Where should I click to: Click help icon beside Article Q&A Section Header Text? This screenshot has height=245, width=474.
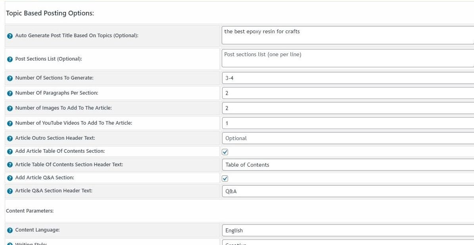click(10, 191)
